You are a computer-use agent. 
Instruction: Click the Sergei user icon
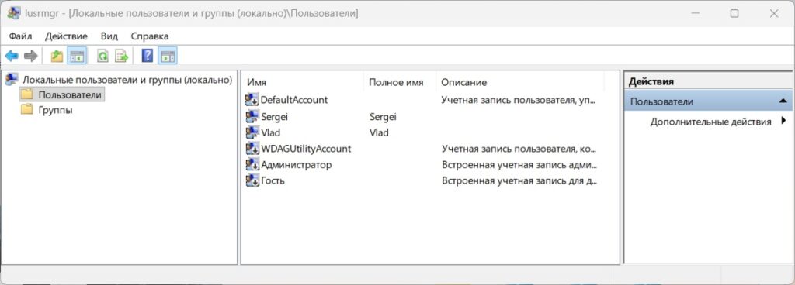tap(252, 117)
